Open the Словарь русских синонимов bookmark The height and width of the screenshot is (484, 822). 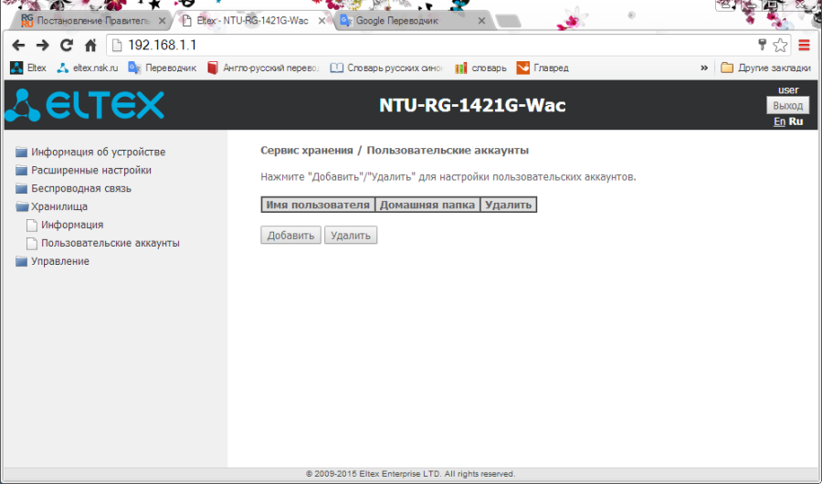pyautogui.click(x=387, y=68)
